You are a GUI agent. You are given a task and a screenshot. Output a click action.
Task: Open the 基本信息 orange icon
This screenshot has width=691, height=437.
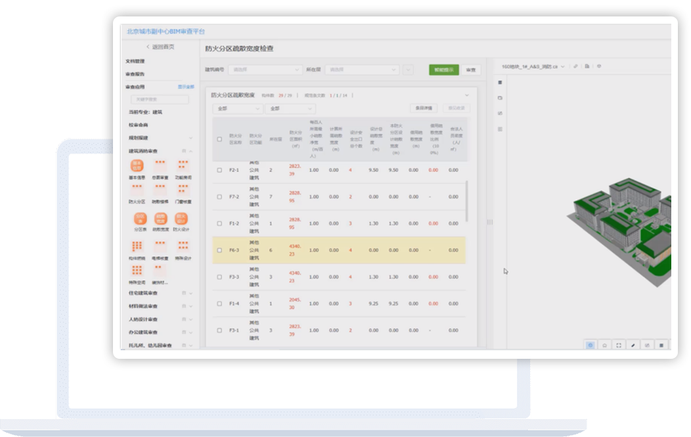pos(138,165)
